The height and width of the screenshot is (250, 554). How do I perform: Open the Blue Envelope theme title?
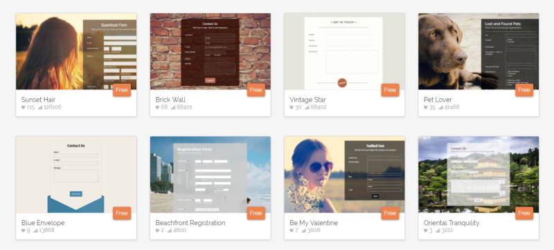(x=43, y=223)
